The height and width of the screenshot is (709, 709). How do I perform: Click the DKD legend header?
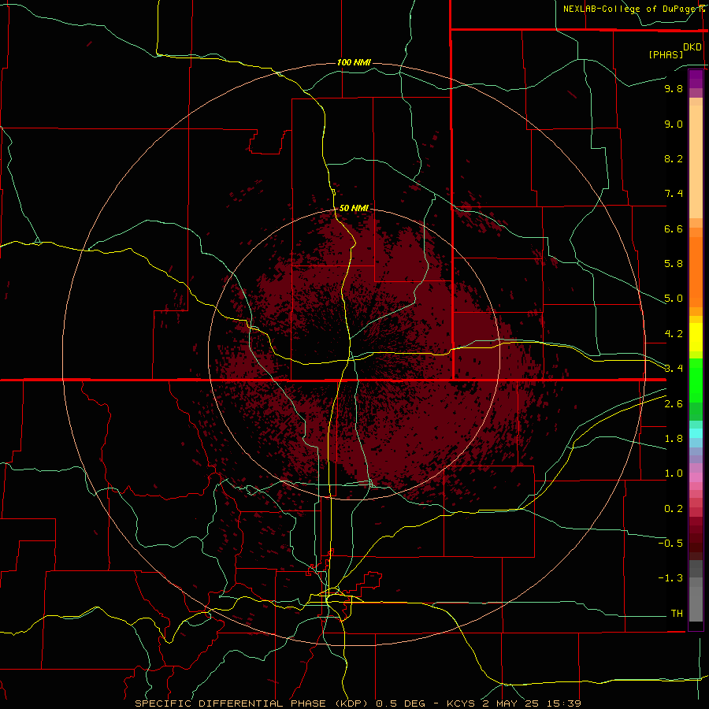click(692, 47)
